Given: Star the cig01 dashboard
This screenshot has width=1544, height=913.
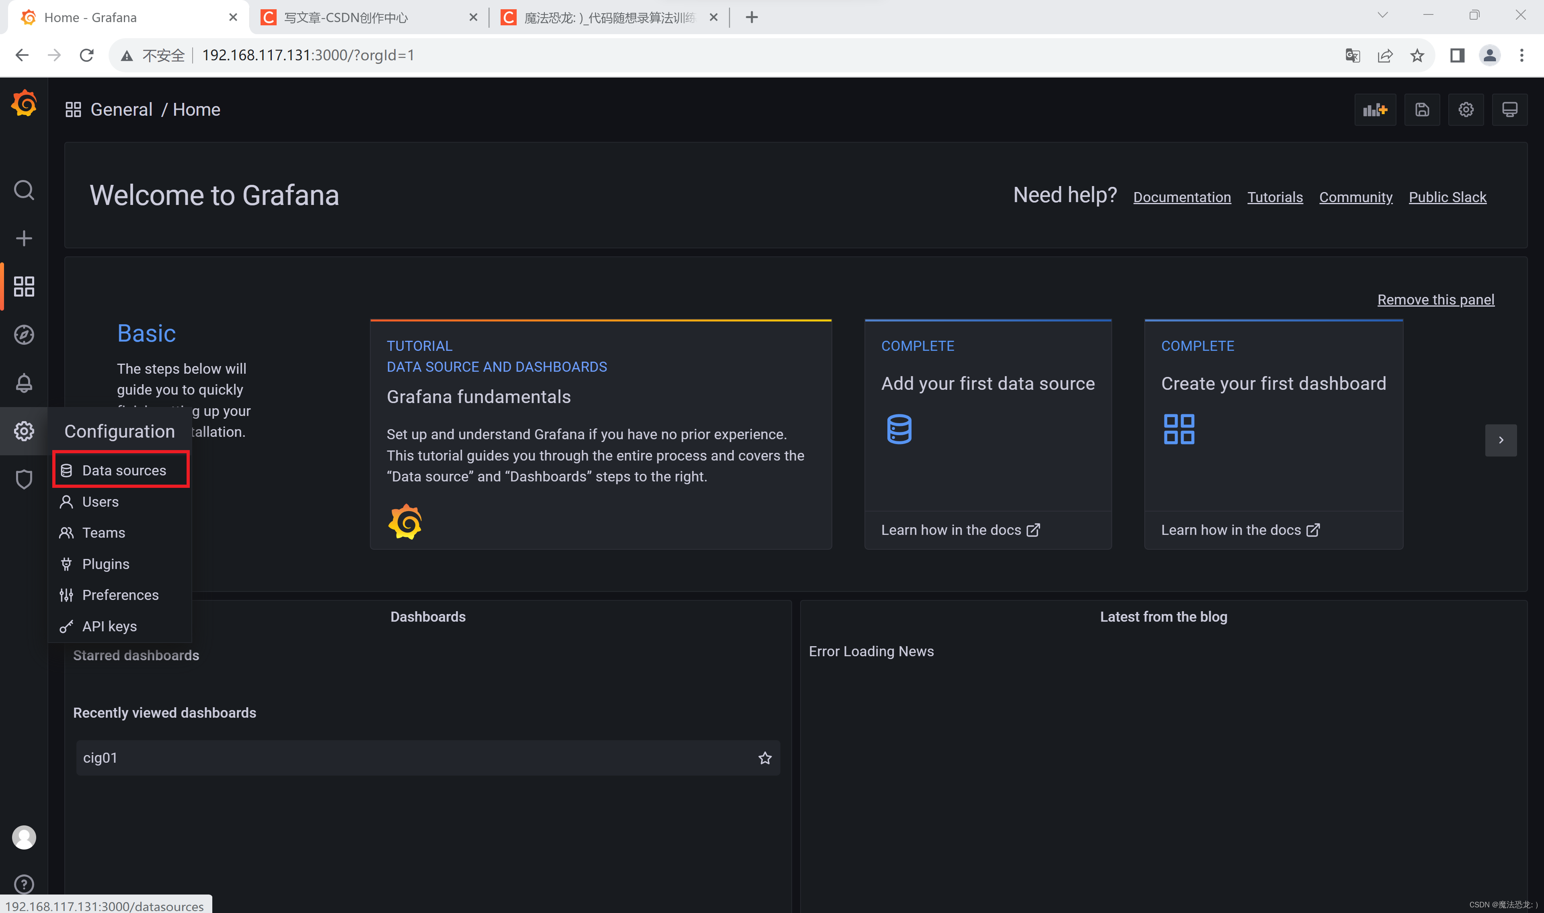Looking at the screenshot, I should (765, 758).
